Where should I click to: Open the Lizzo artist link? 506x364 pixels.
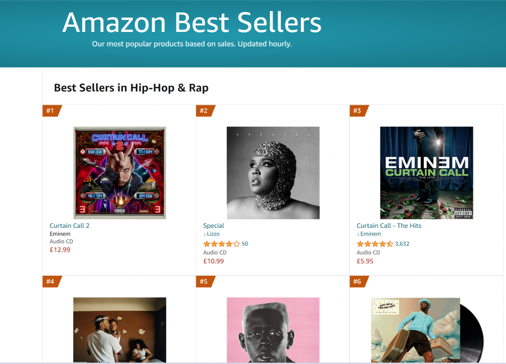point(213,234)
